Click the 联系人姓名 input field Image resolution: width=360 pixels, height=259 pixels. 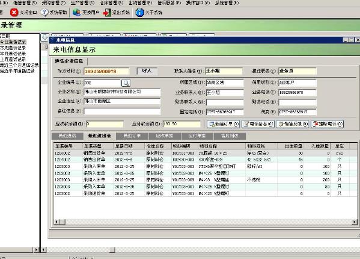pos(224,71)
